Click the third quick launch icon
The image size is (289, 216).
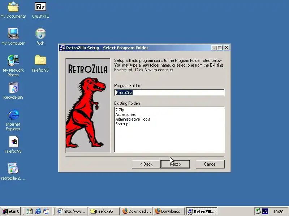pyautogui.click(x=46, y=211)
